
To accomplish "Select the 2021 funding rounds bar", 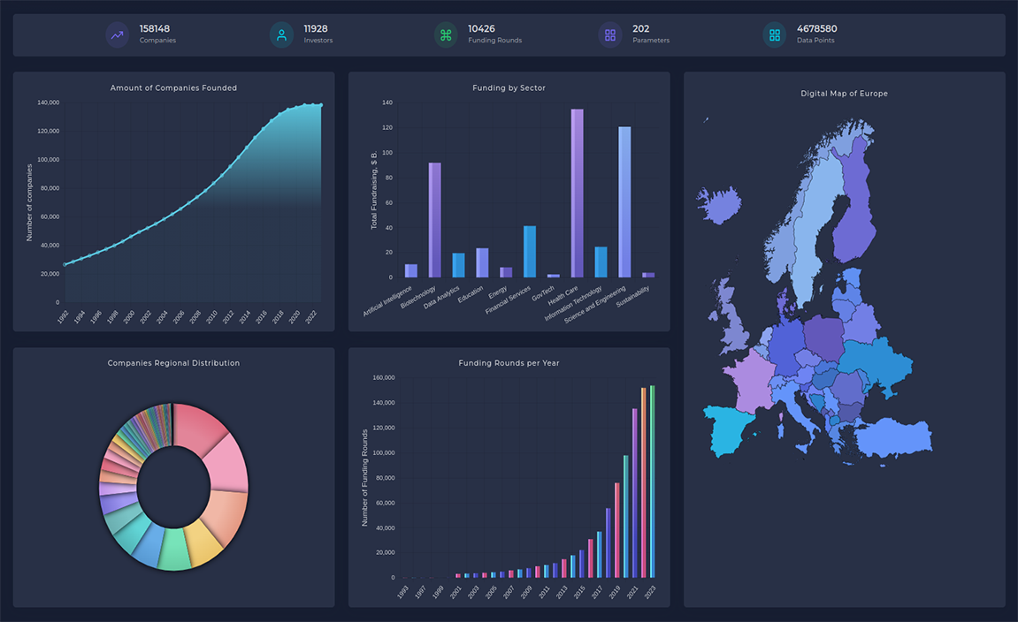I will click(635, 493).
